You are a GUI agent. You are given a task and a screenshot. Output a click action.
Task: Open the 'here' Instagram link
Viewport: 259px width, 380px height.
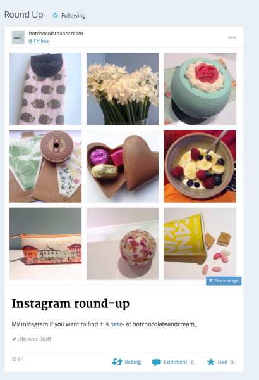click(116, 324)
